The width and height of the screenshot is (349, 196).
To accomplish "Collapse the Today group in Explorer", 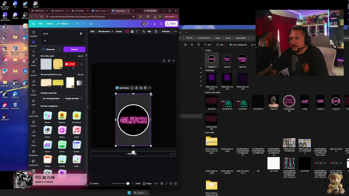I will click(204, 50).
